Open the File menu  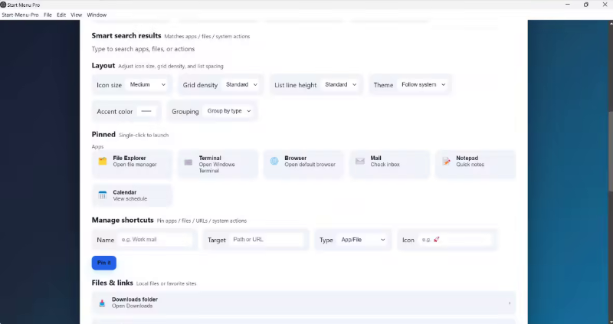pos(48,15)
